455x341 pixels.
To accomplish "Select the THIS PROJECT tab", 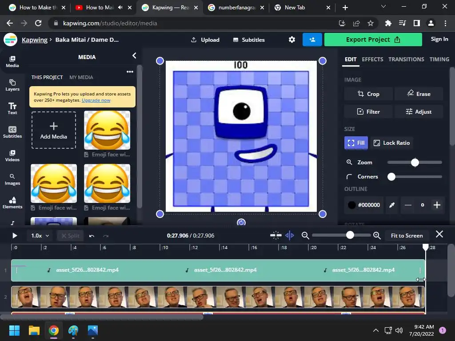I will [47, 77].
